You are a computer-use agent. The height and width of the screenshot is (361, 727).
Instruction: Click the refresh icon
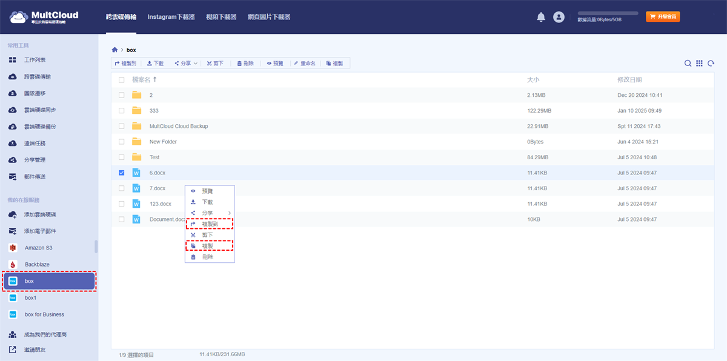point(711,64)
